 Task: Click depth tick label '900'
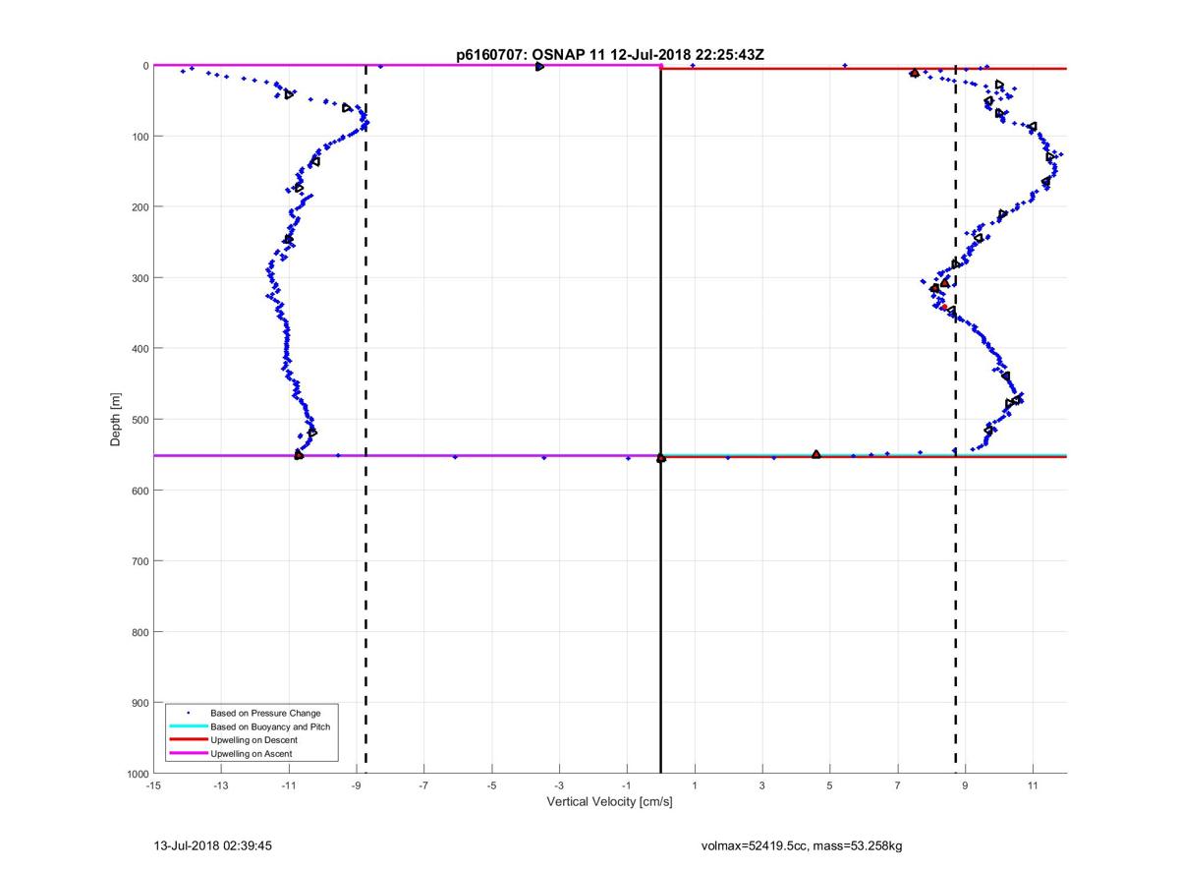(x=140, y=703)
